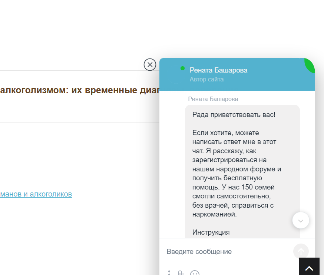Click the green online status dot
Image resolution: width=324 pixels, height=275 pixels.
tap(182, 68)
